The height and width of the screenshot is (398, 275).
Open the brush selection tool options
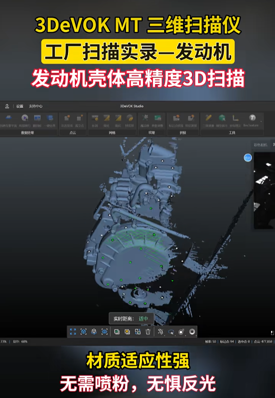point(161,332)
